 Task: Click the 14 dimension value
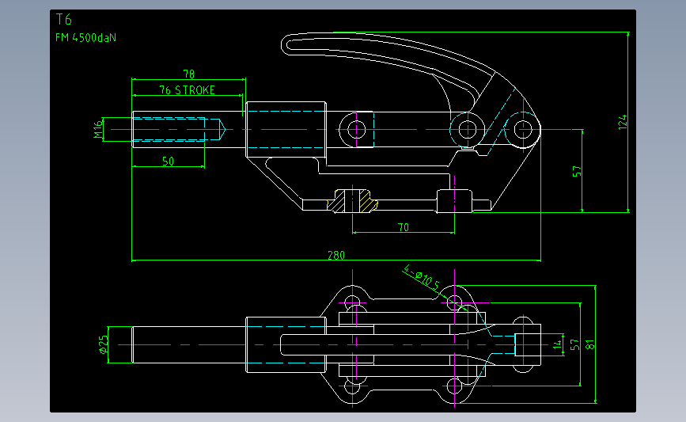coord(557,344)
